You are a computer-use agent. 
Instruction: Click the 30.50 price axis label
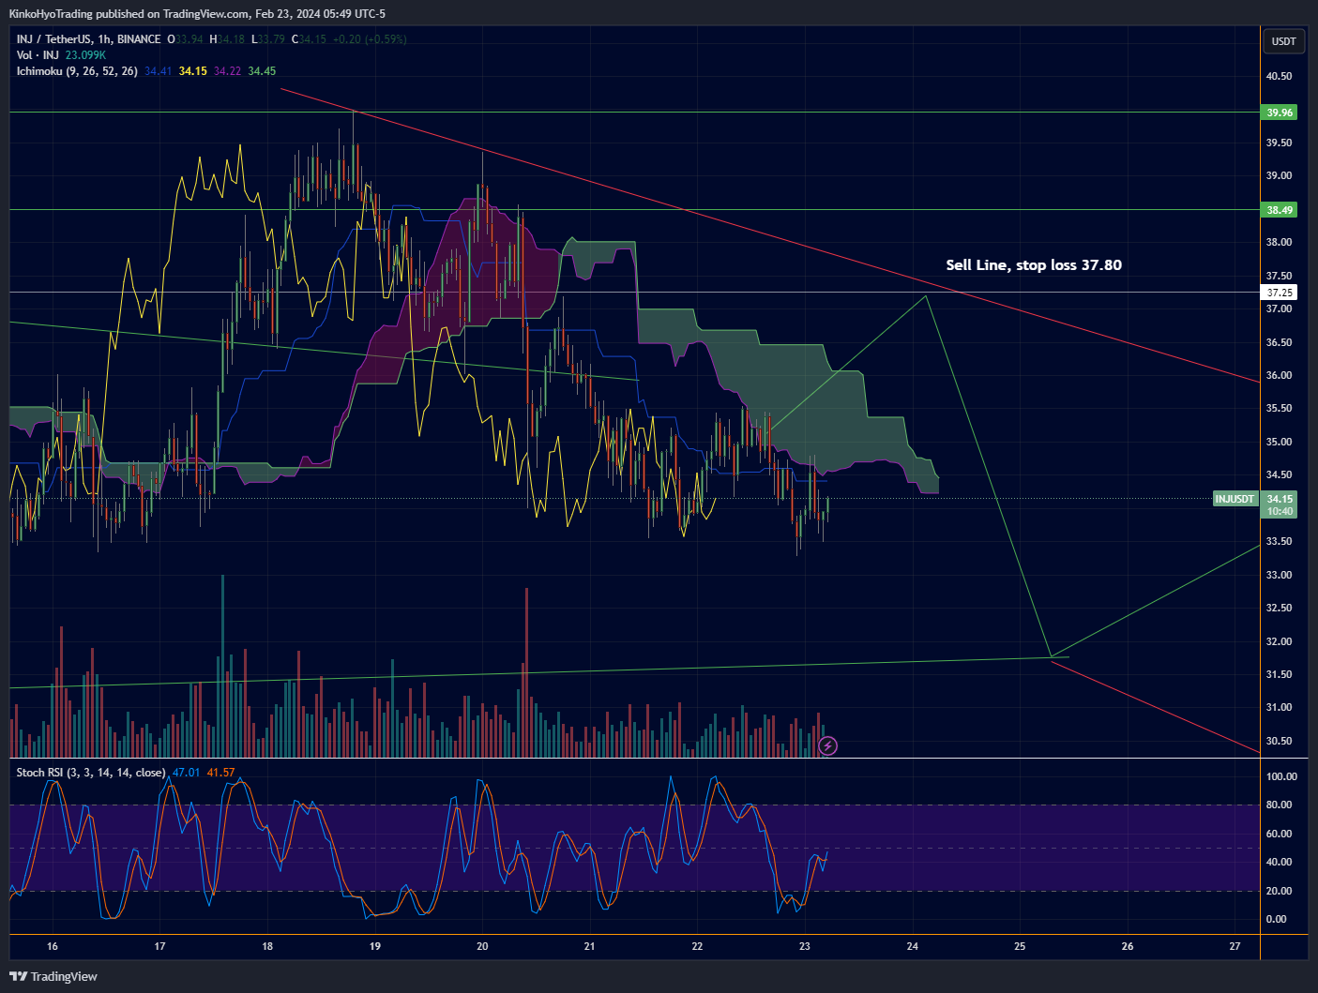pos(1279,742)
